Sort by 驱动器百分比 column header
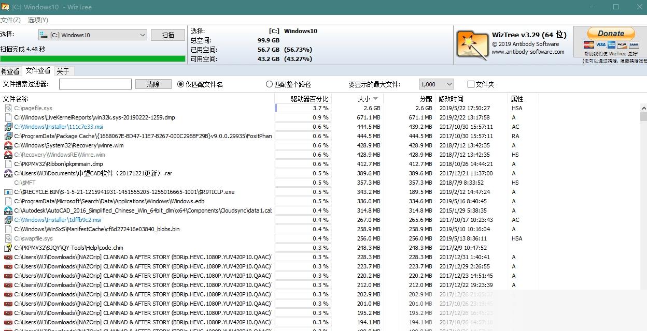This screenshot has width=647, height=331. (x=303, y=99)
